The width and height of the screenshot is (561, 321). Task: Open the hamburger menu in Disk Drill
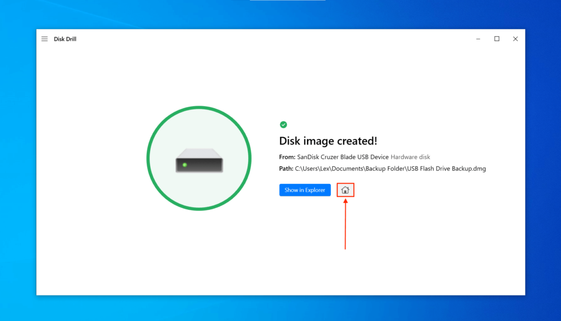pyautogui.click(x=44, y=39)
